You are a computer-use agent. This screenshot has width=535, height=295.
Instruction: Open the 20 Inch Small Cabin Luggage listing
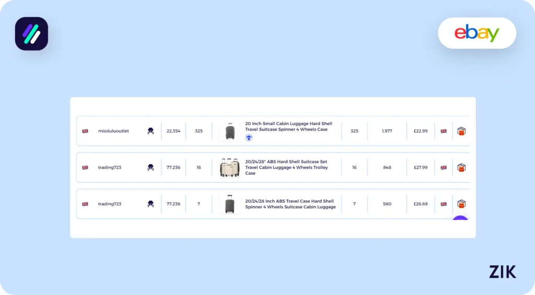point(288,127)
